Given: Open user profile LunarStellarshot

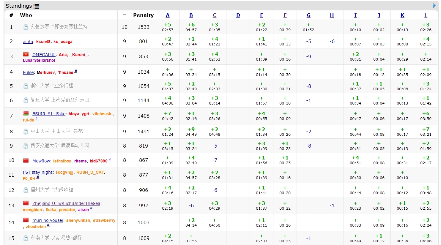Looking at the screenshot, I should click(39, 60).
